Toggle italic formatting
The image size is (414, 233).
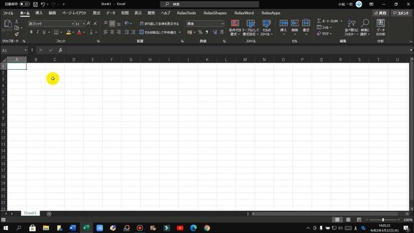point(38,32)
